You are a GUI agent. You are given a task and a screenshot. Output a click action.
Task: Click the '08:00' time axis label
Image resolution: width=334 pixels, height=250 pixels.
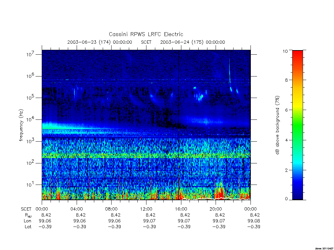pyautogui.click(x=112, y=209)
